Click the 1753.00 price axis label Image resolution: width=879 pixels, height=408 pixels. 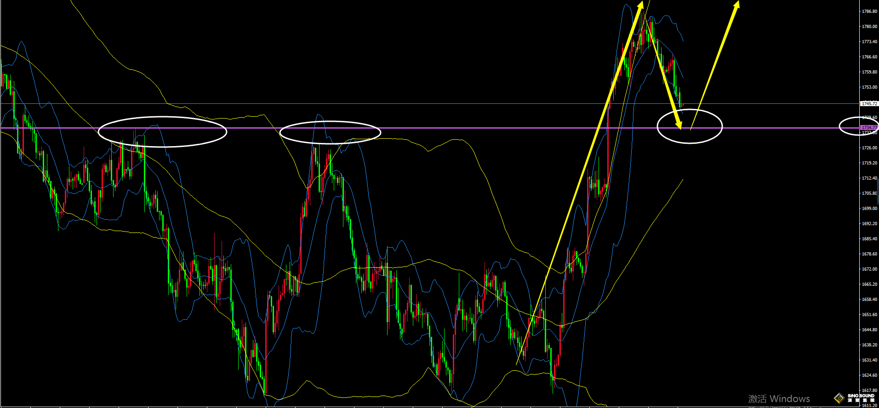pos(869,87)
